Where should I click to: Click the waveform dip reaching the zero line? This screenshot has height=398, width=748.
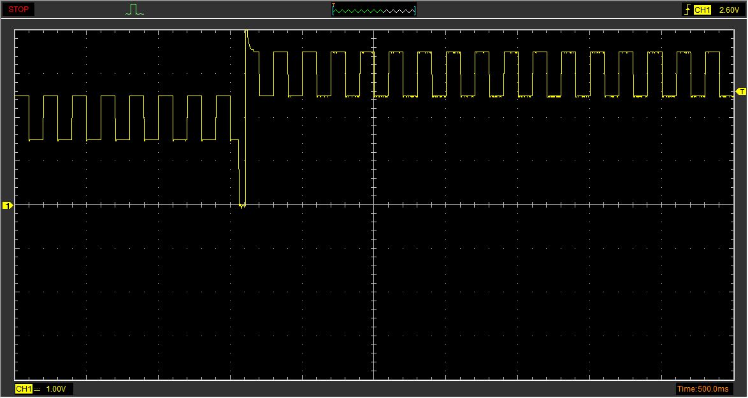241,203
